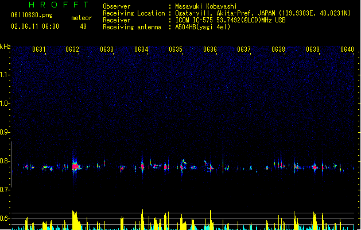This screenshot has height=230, width=361.
Task: Click the meteor echo at 0634
Action: point(142,166)
